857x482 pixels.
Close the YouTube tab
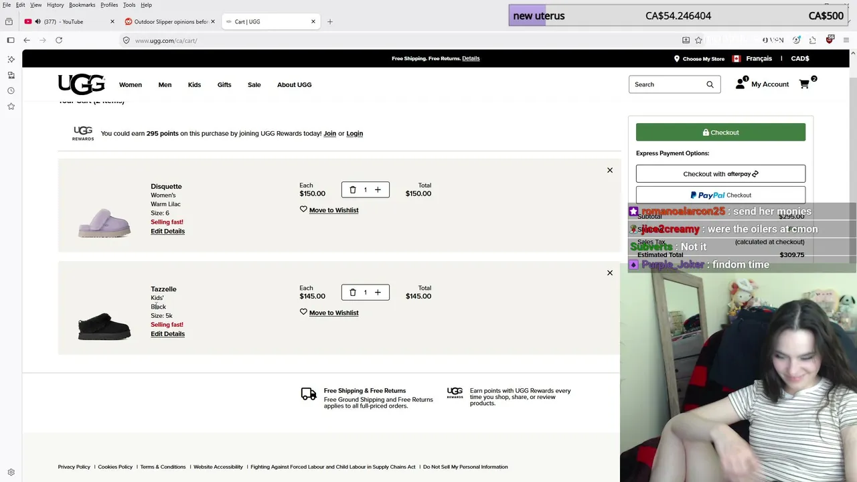112,21
